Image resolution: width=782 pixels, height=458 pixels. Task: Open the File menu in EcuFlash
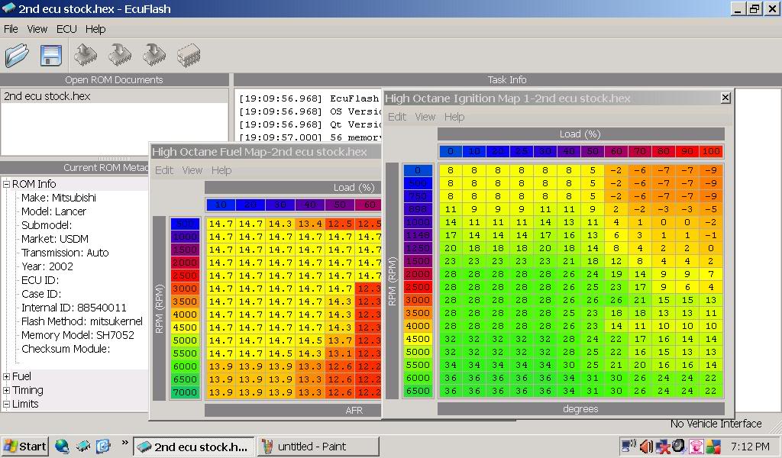(x=11, y=29)
